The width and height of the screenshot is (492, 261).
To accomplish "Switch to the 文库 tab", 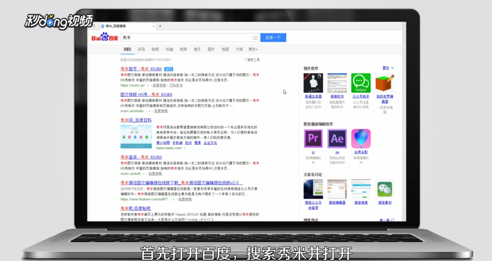I will pos(239,49).
